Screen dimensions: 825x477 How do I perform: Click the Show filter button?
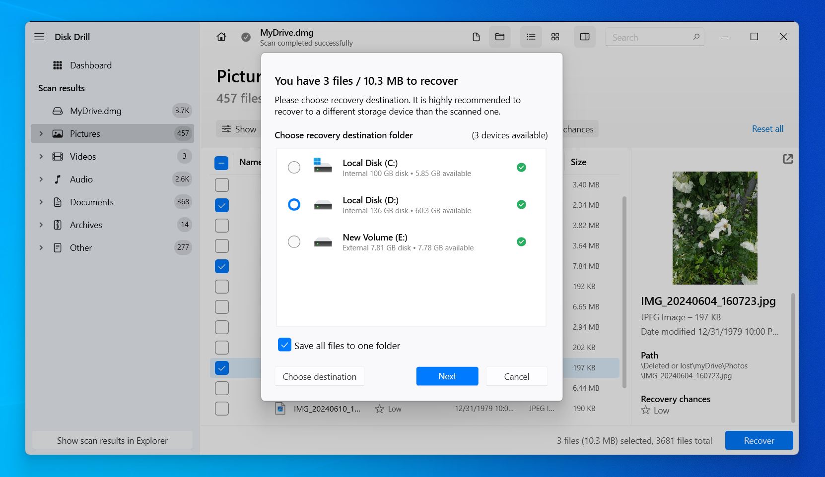239,129
